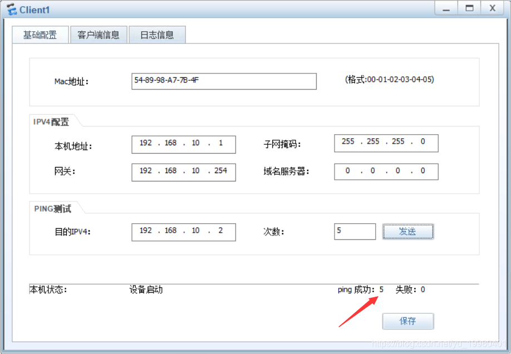This screenshot has height=354, width=511.
Task: Click the 网关 label
Action: [65, 171]
